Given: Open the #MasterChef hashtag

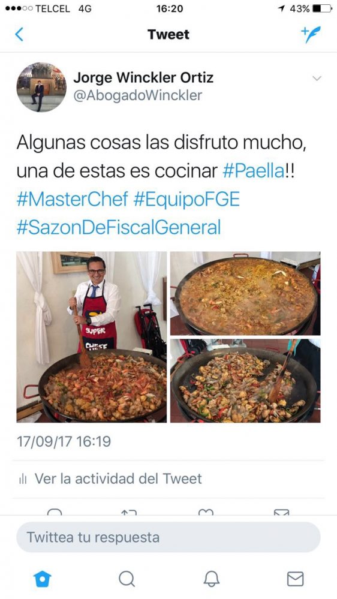Looking at the screenshot, I should coord(72,200).
